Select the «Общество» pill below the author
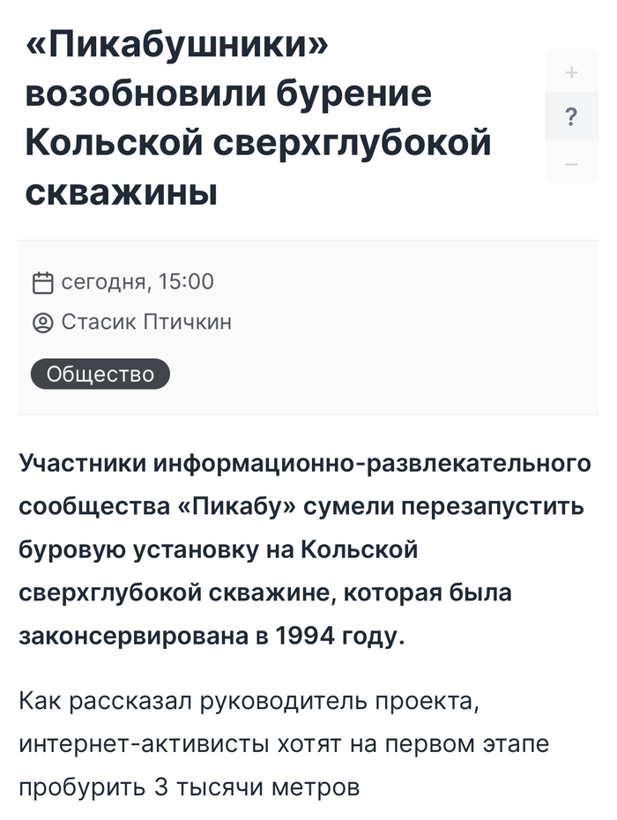617x820 pixels. tap(99, 374)
